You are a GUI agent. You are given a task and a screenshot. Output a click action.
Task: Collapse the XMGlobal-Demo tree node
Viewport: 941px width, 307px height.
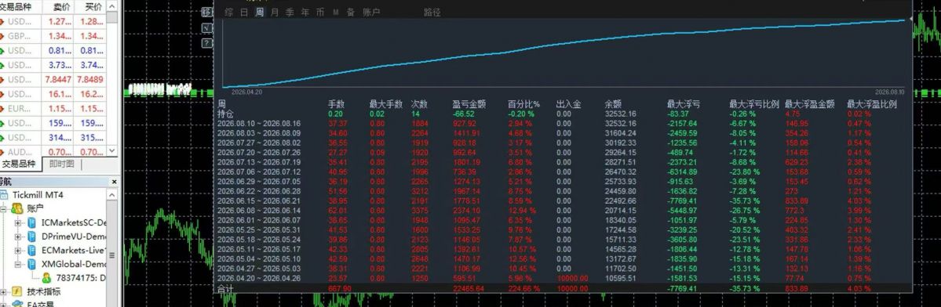click(x=18, y=264)
